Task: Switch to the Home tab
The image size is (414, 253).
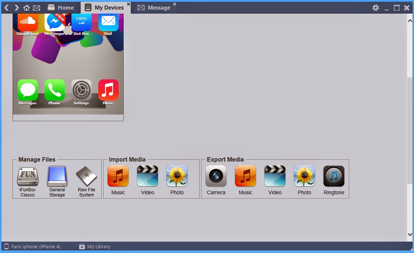Action: tap(61, 8)
